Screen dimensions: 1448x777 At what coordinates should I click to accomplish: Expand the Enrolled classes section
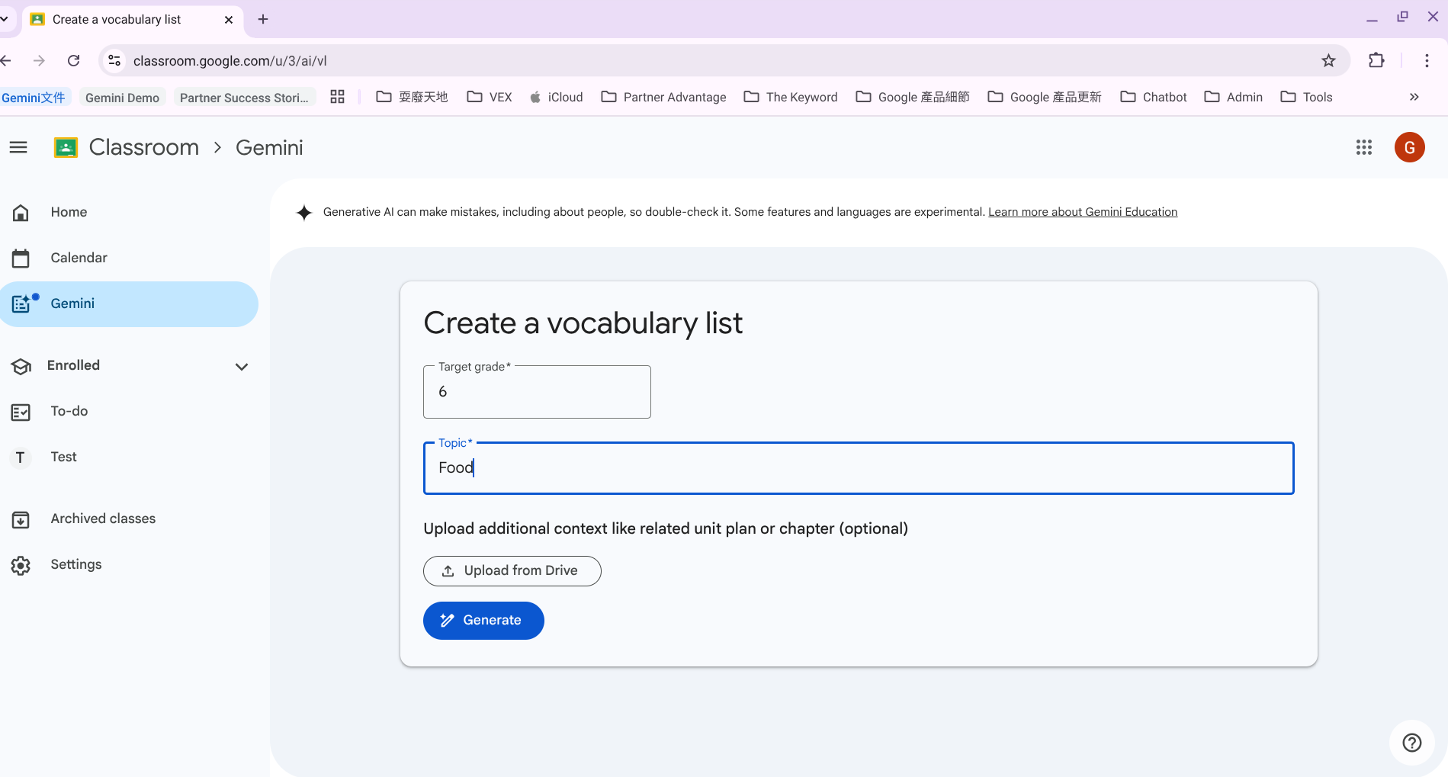(242, 367)
